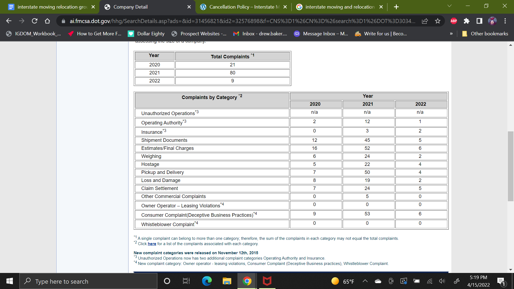Click the address bar URL field
514x289 pixels.
242,21
